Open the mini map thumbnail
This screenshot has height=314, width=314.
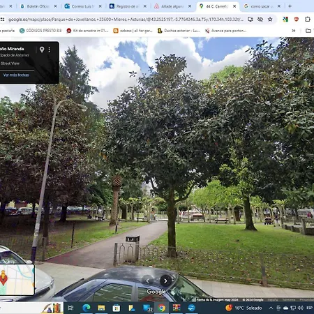coord(17,280)
